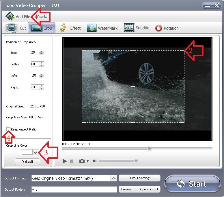Viewport: 224px width, 197px height.
Task: Switch to the Crop tab
Action: click(42, 28)
